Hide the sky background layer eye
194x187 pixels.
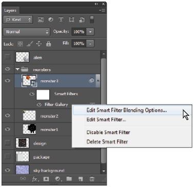click(8, 170)
